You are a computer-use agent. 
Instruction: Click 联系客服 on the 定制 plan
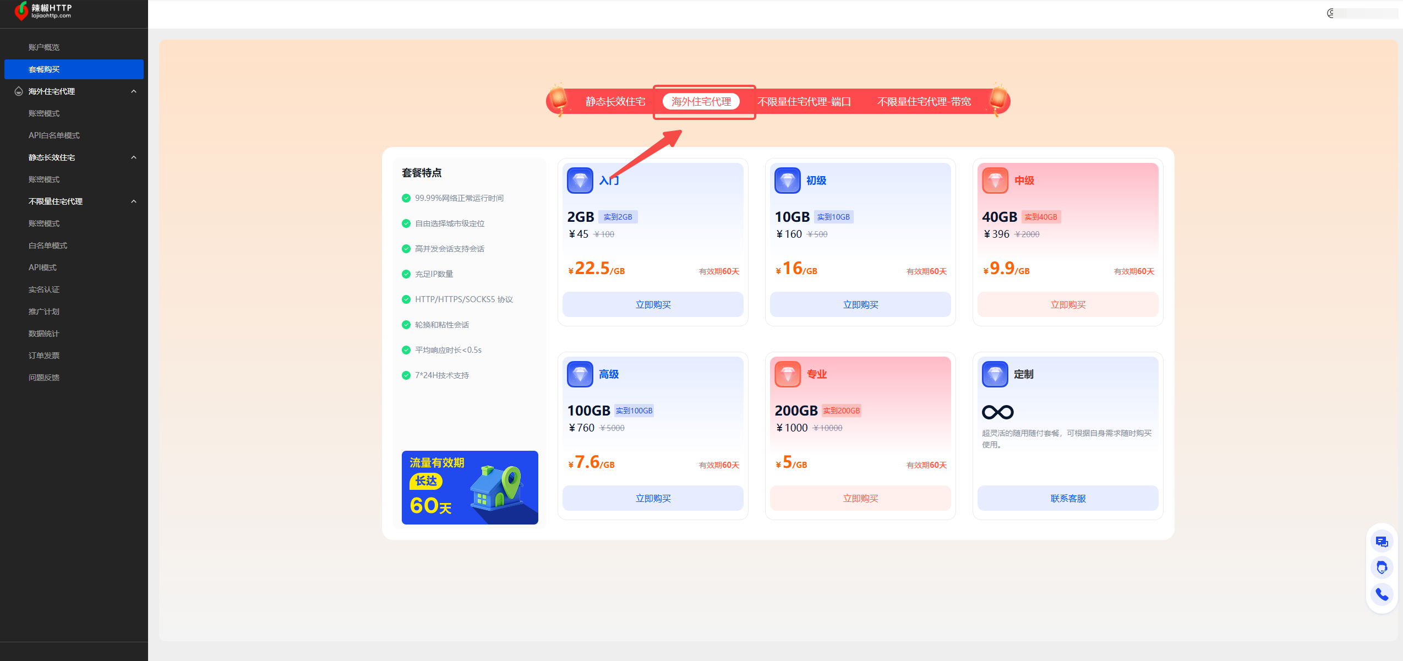[1067, 498]
